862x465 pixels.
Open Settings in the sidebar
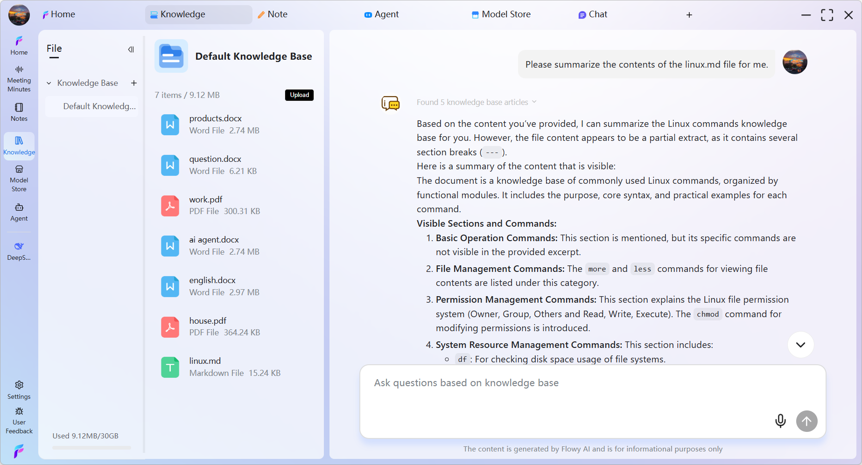(x=19, y=390)
